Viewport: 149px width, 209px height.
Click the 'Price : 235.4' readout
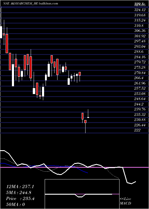(20, 199)
